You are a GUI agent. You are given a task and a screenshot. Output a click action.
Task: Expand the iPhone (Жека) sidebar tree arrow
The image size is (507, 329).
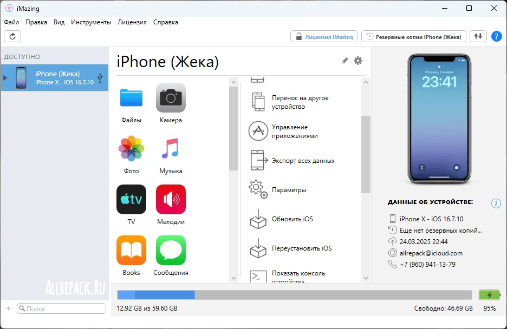click(x=5, y=78)
